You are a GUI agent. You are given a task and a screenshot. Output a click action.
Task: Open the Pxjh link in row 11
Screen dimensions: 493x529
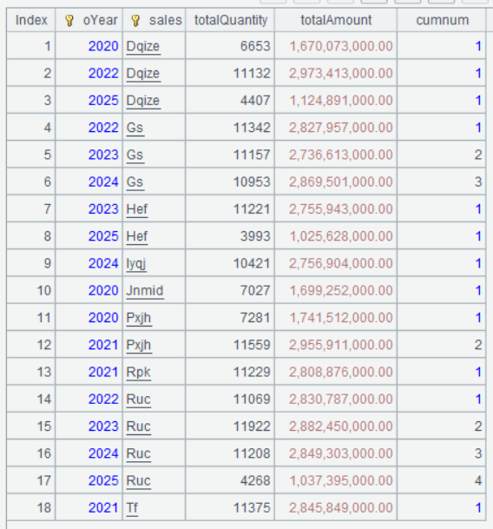pyautogui.click(x=139, y=318)
